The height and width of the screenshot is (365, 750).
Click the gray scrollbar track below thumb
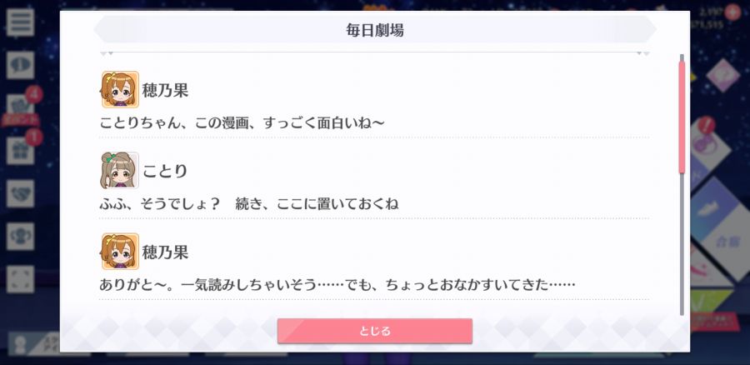[682, 244]
